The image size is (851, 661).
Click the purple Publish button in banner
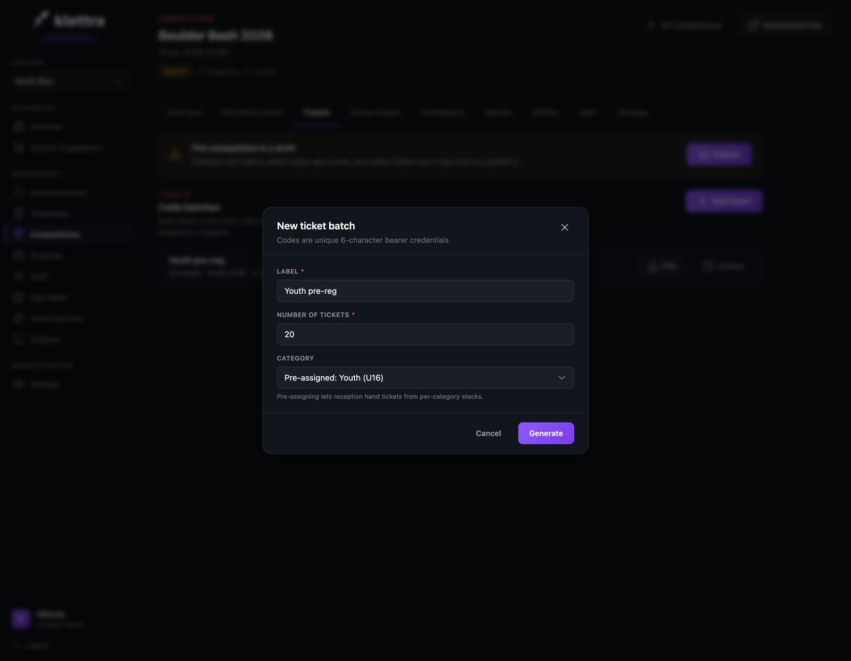719,154
